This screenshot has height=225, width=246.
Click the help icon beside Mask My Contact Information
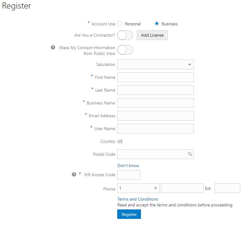click(x=53, y=47)
